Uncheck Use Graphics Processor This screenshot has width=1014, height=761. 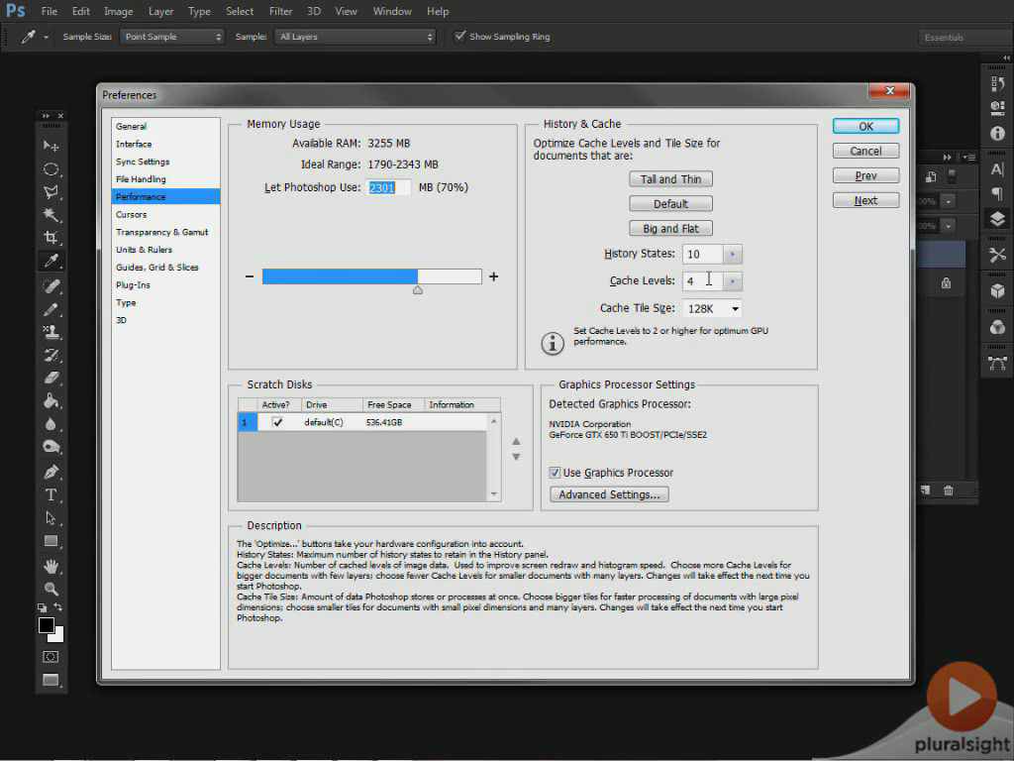[555, 473]
